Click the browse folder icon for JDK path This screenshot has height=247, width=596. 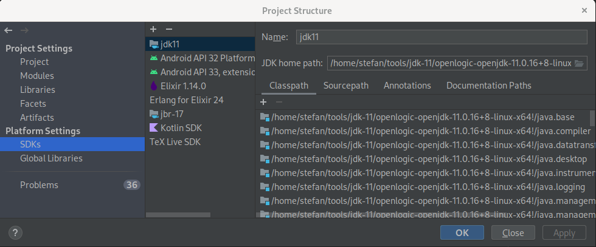pyautogui.click(x=579, y=63)
